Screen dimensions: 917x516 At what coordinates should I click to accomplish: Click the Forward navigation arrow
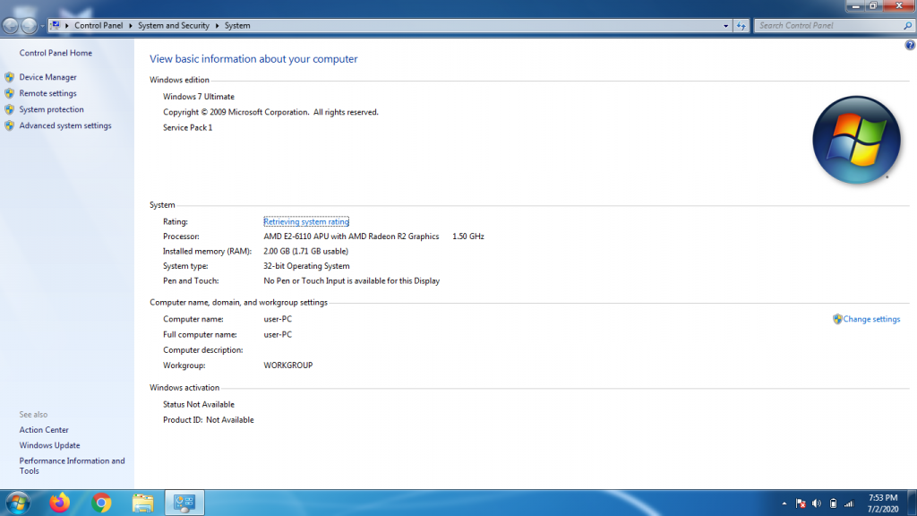coord(29,26)
